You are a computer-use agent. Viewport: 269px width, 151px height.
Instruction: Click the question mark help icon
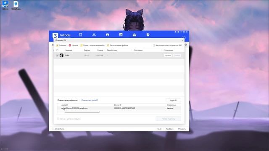click(154, 45)
